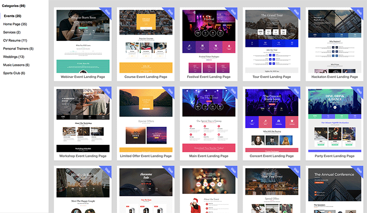Click the Workshop Event Landing Page title
Screen dimensions: 367x213
click(x=83, y=156)
